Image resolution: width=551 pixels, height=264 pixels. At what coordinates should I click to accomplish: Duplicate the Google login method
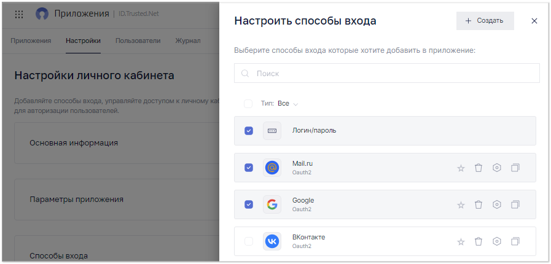[x=515, y=204]
